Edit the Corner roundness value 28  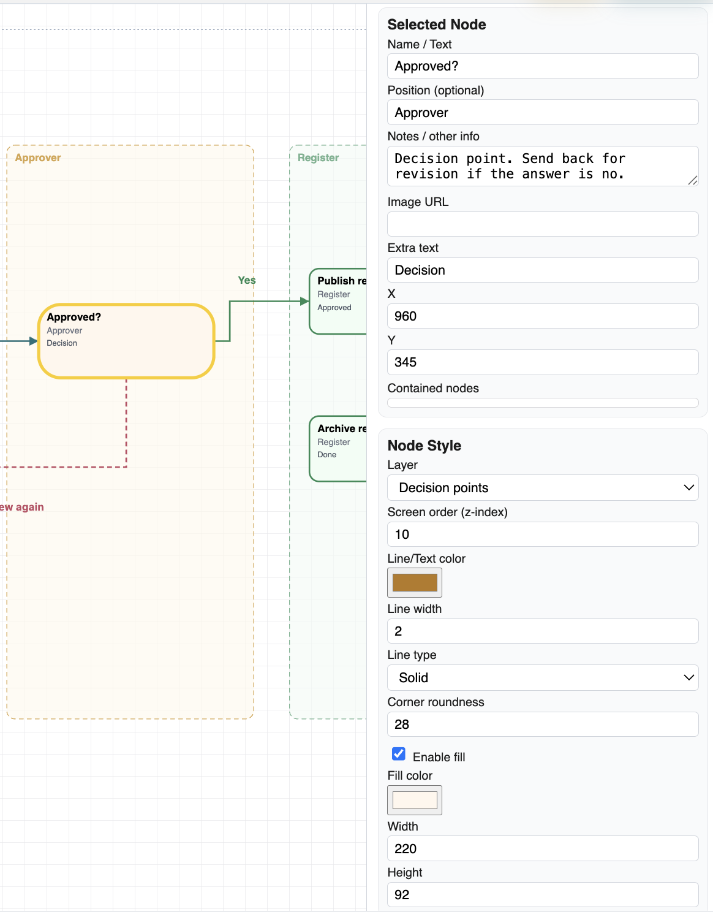click(x=543, y=725)
